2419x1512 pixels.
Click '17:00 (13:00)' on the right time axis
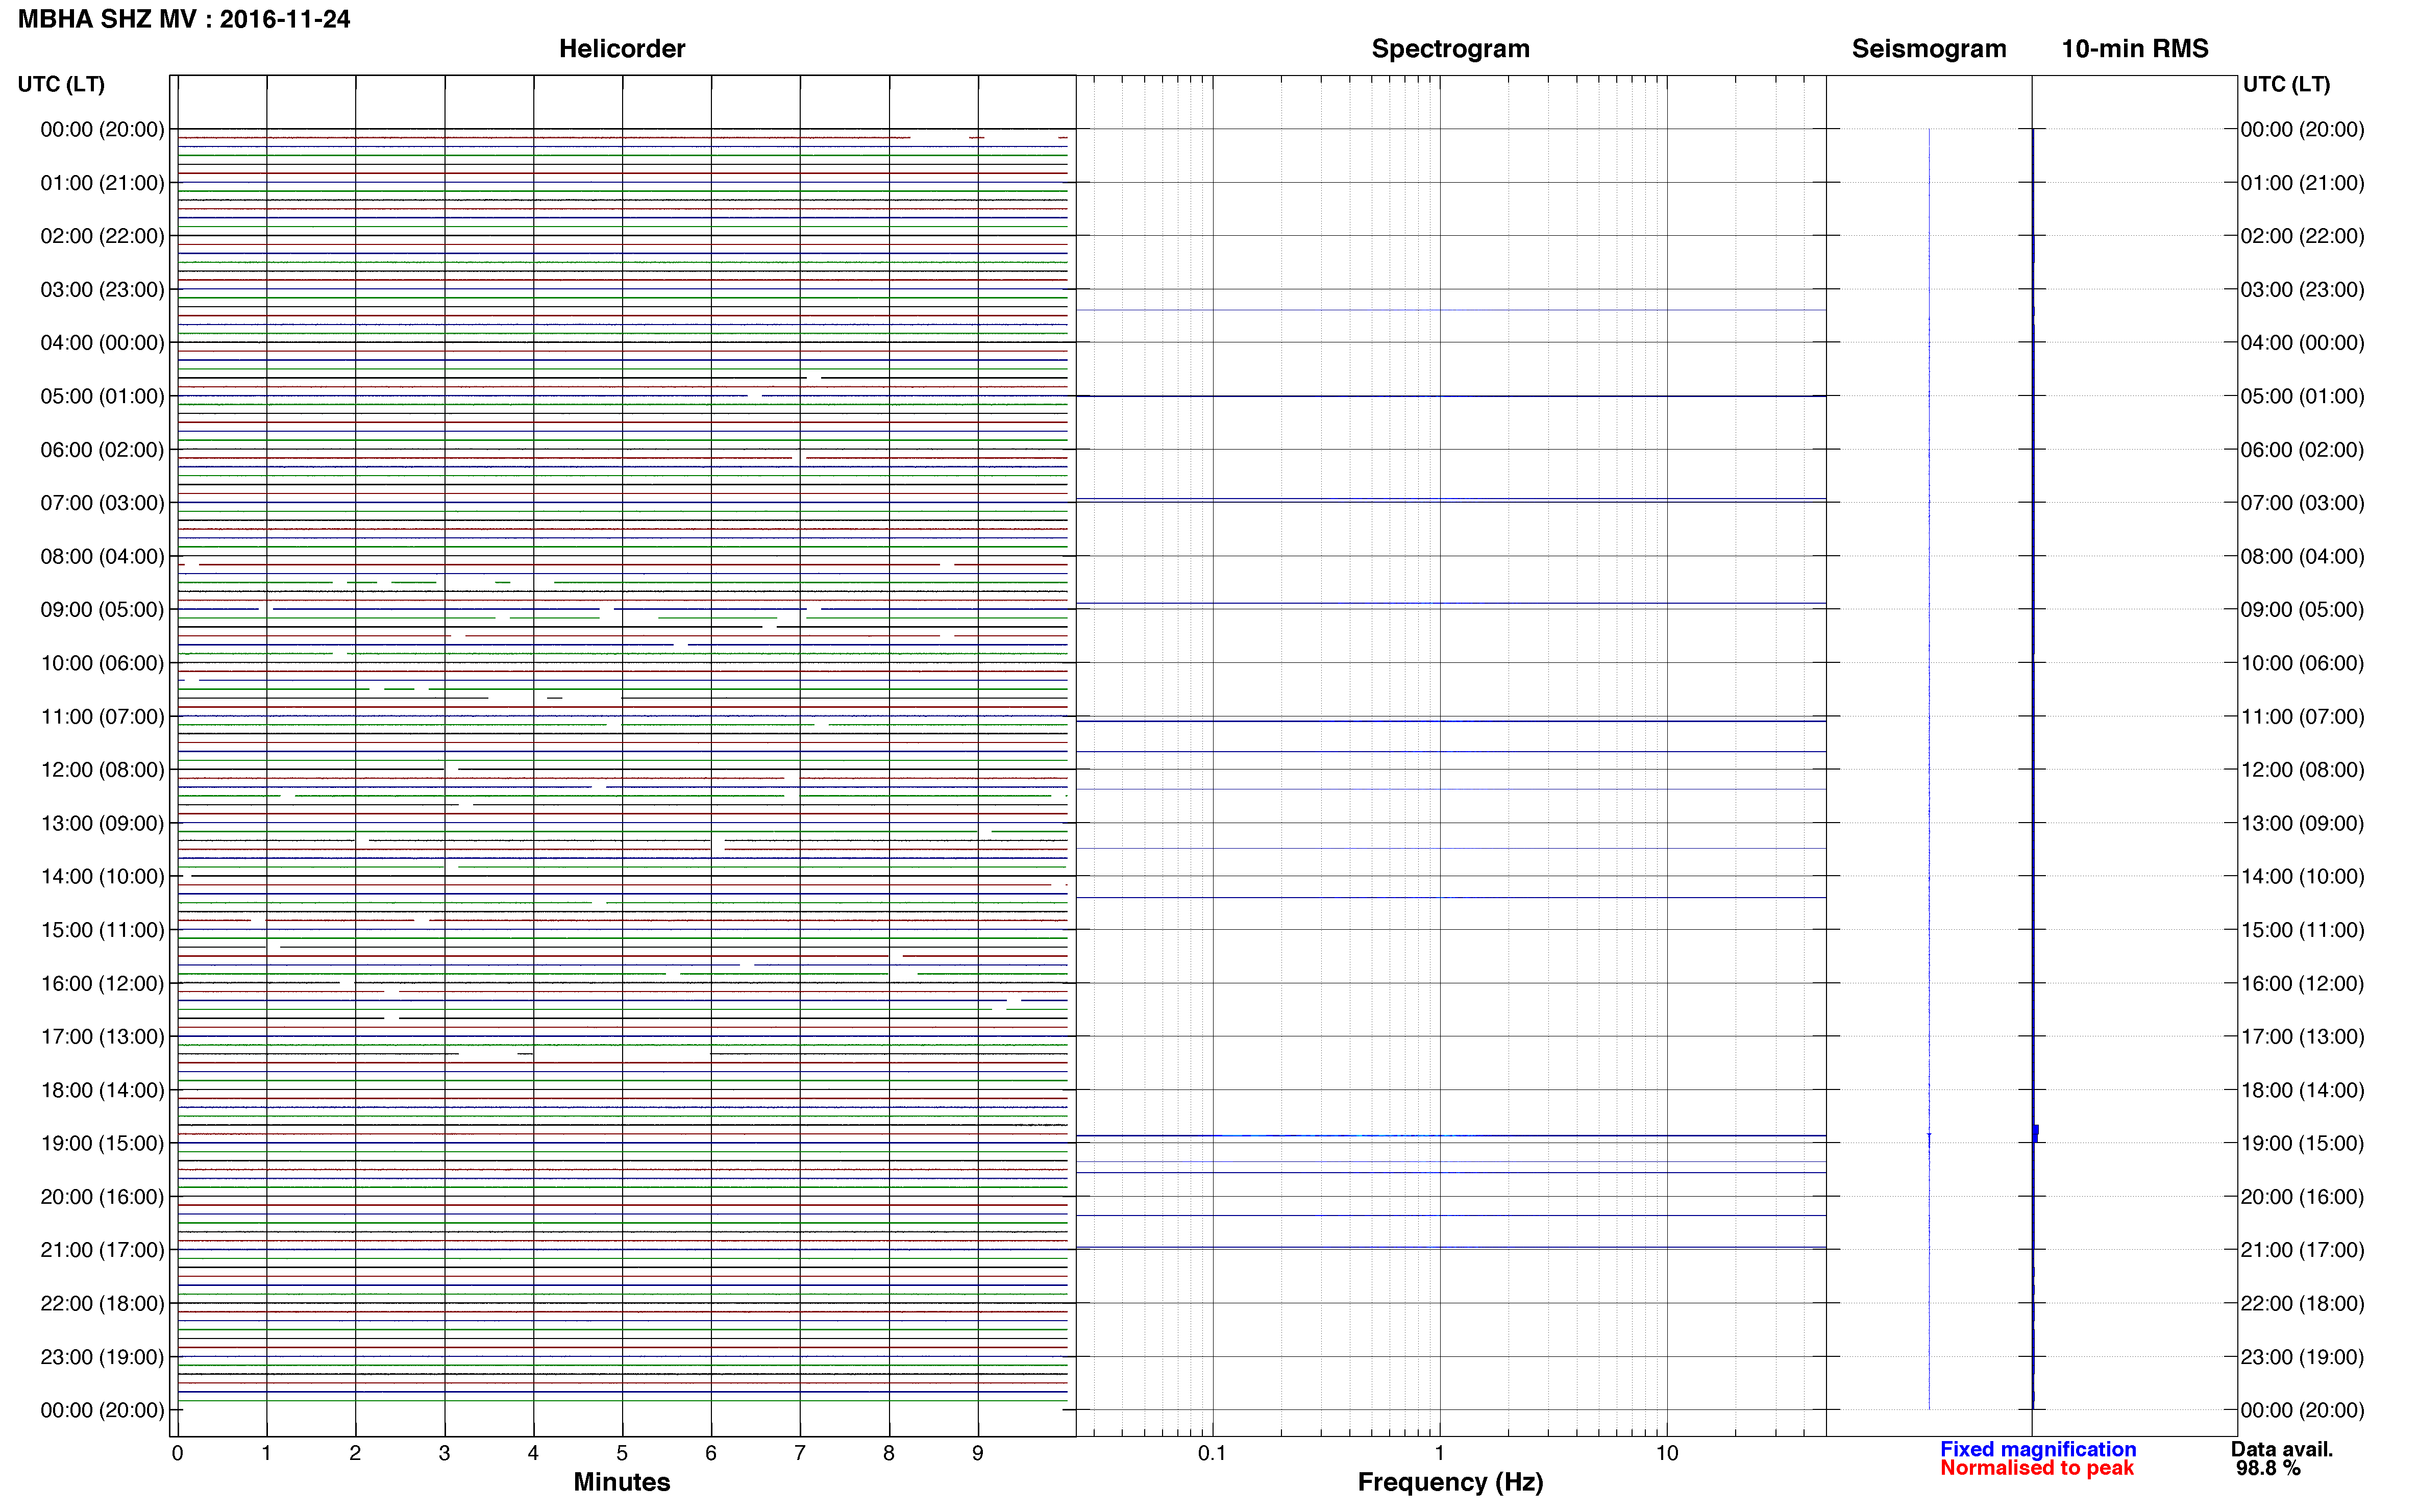click(x=2302, y=1037)
